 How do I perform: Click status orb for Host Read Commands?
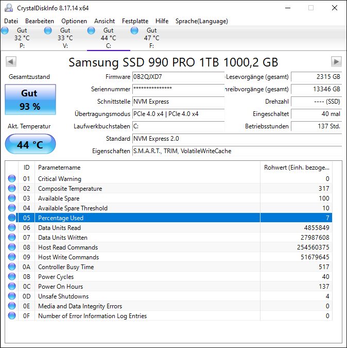pyautogui.click(x=12, y=247)
